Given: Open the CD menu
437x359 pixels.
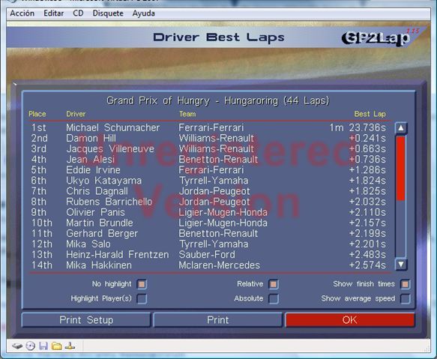Looking at the screenshot, I should coord(78,13).
